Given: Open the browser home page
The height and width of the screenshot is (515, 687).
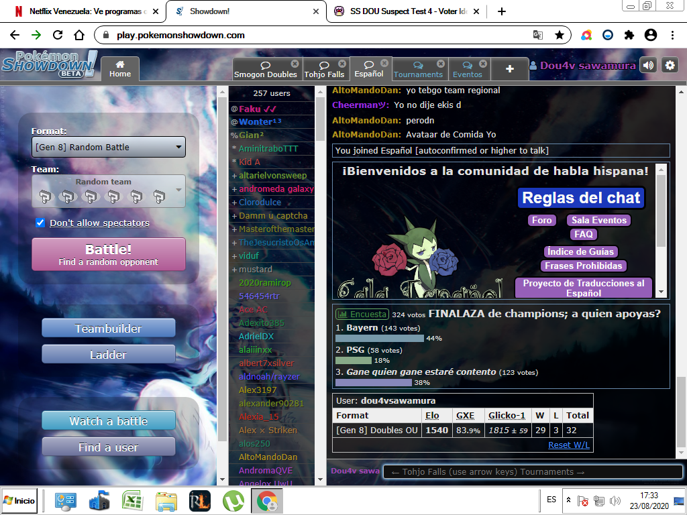Looking at the screenshot, I should [79, 35].
